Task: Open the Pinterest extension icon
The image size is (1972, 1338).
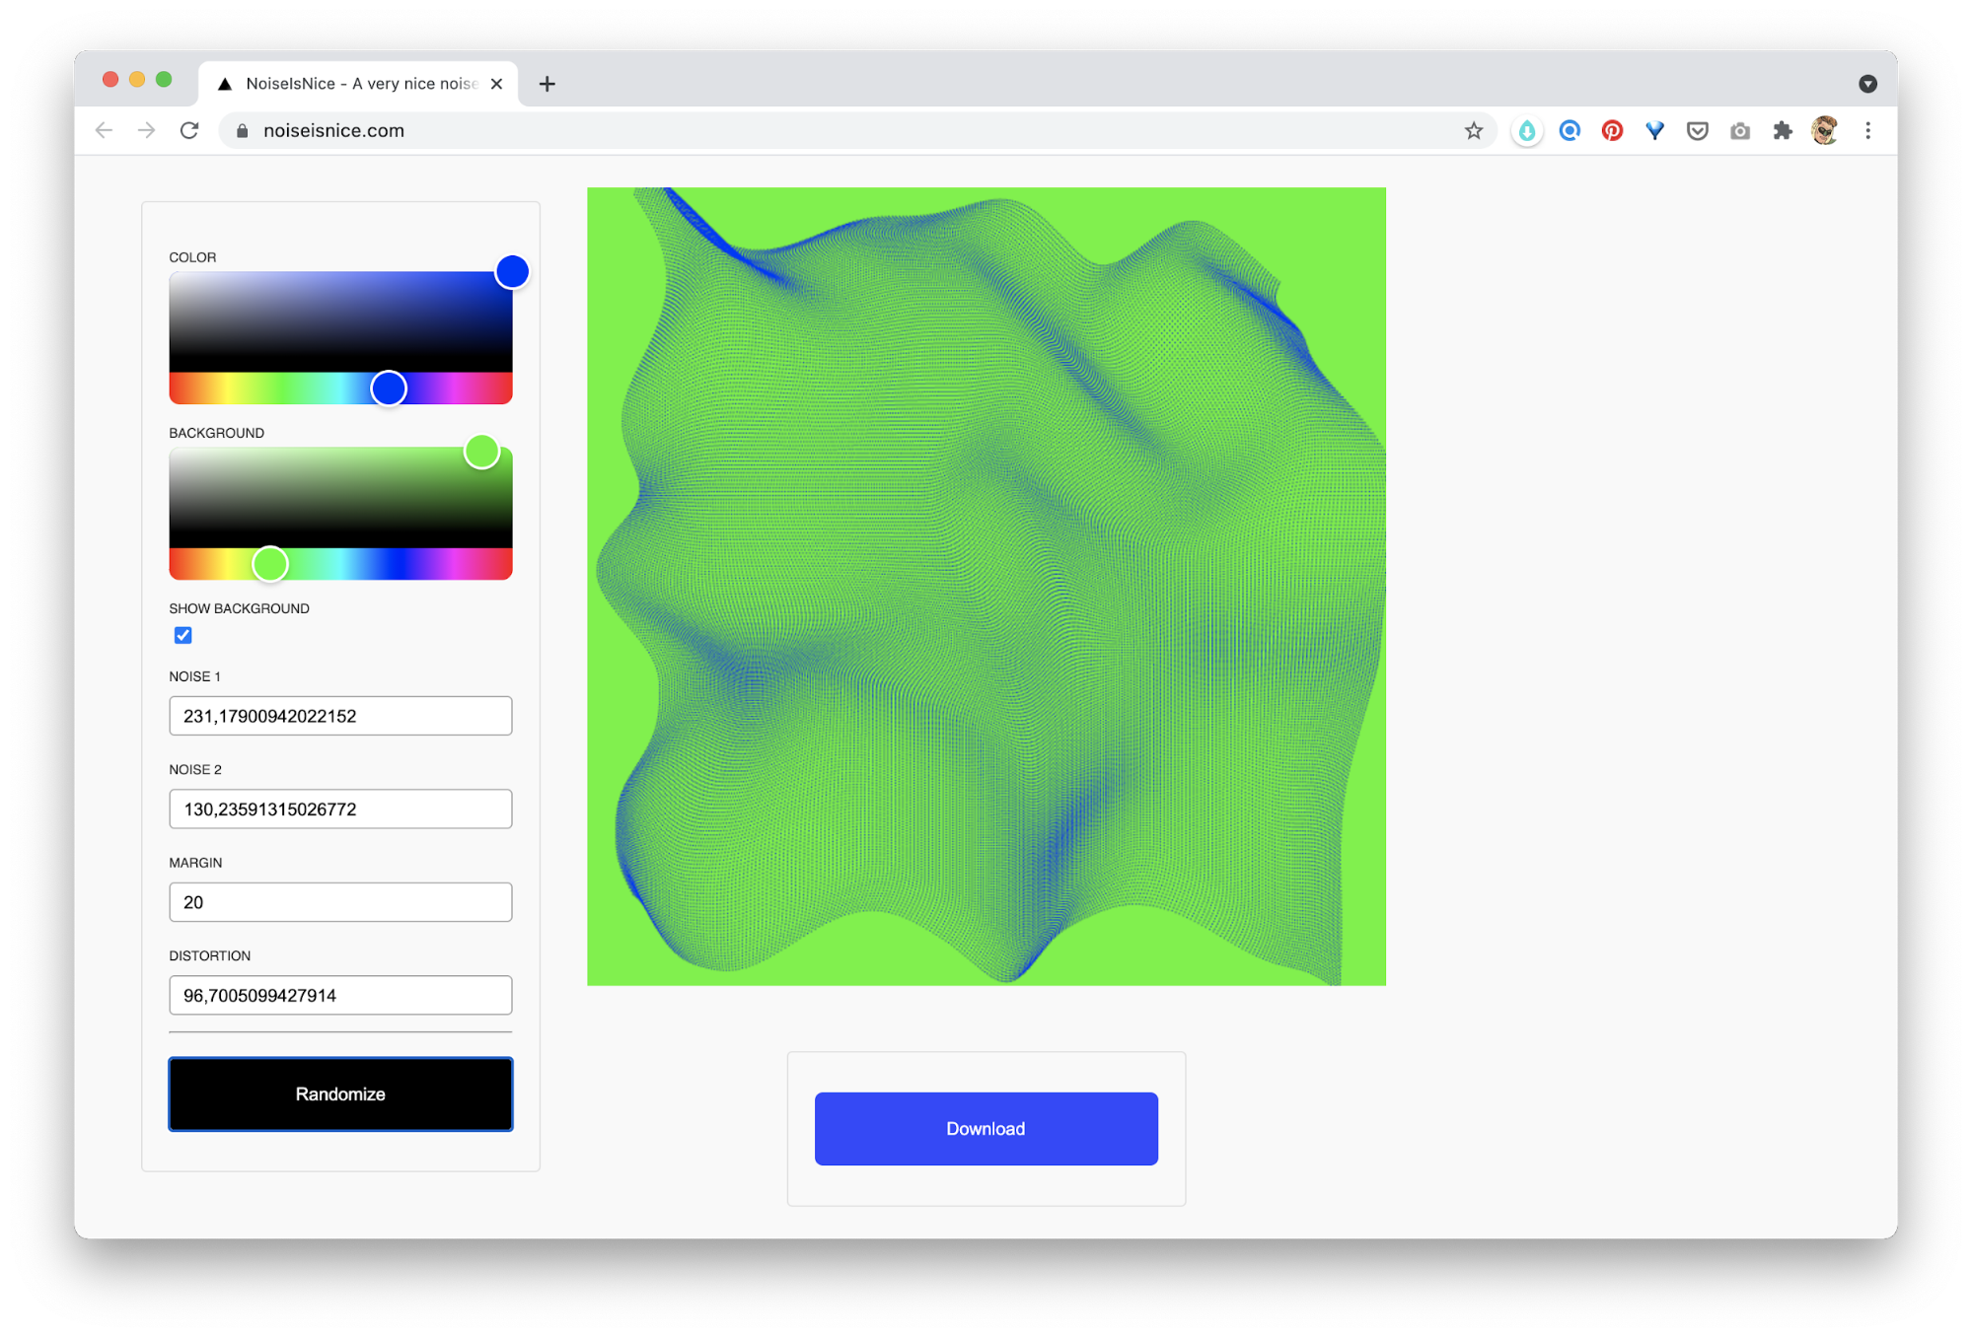Action: [x=1612, y=130]
